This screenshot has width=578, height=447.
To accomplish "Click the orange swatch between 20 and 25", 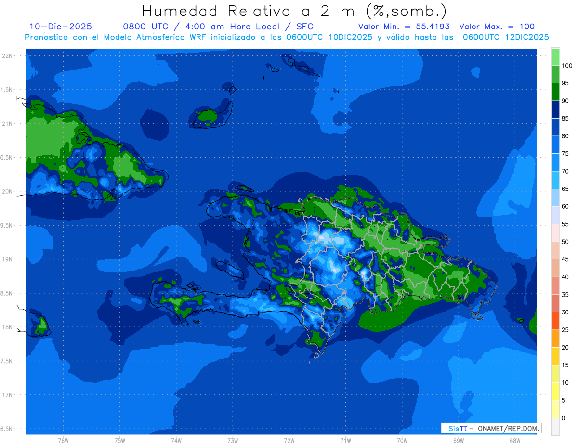I will (555, 339).
